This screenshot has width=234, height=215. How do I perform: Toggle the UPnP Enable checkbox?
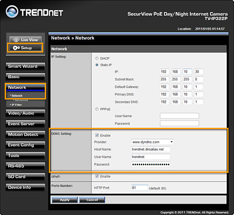pyautogui.click(x=97, y=176)
